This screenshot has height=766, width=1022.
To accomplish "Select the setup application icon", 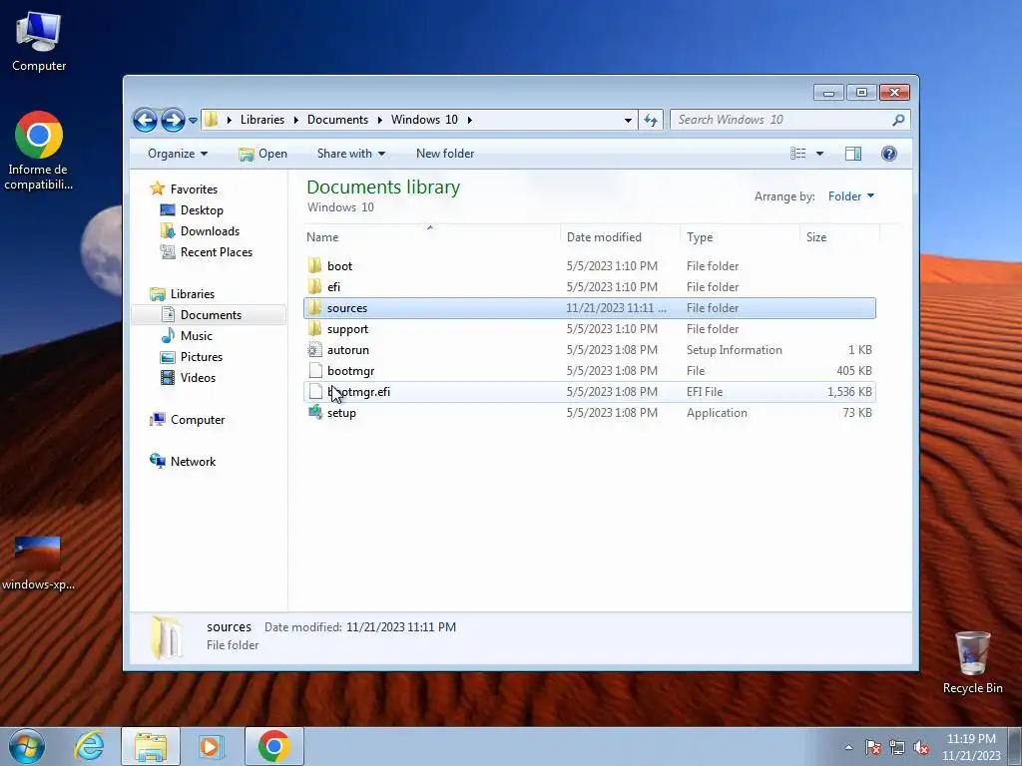I will click(314, 412).
